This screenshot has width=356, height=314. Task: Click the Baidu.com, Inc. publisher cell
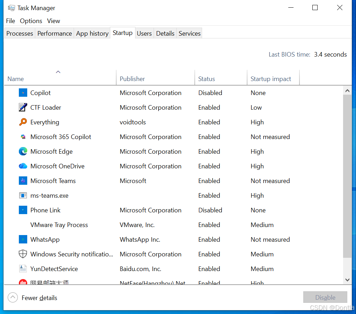click(x=141, y=269)
